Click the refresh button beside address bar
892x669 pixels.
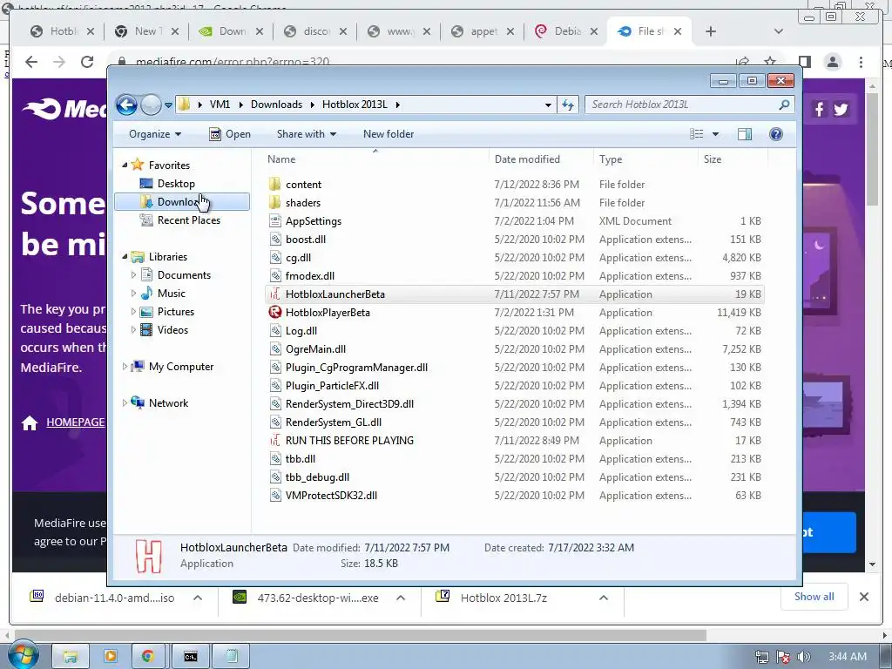coord(568,105)
